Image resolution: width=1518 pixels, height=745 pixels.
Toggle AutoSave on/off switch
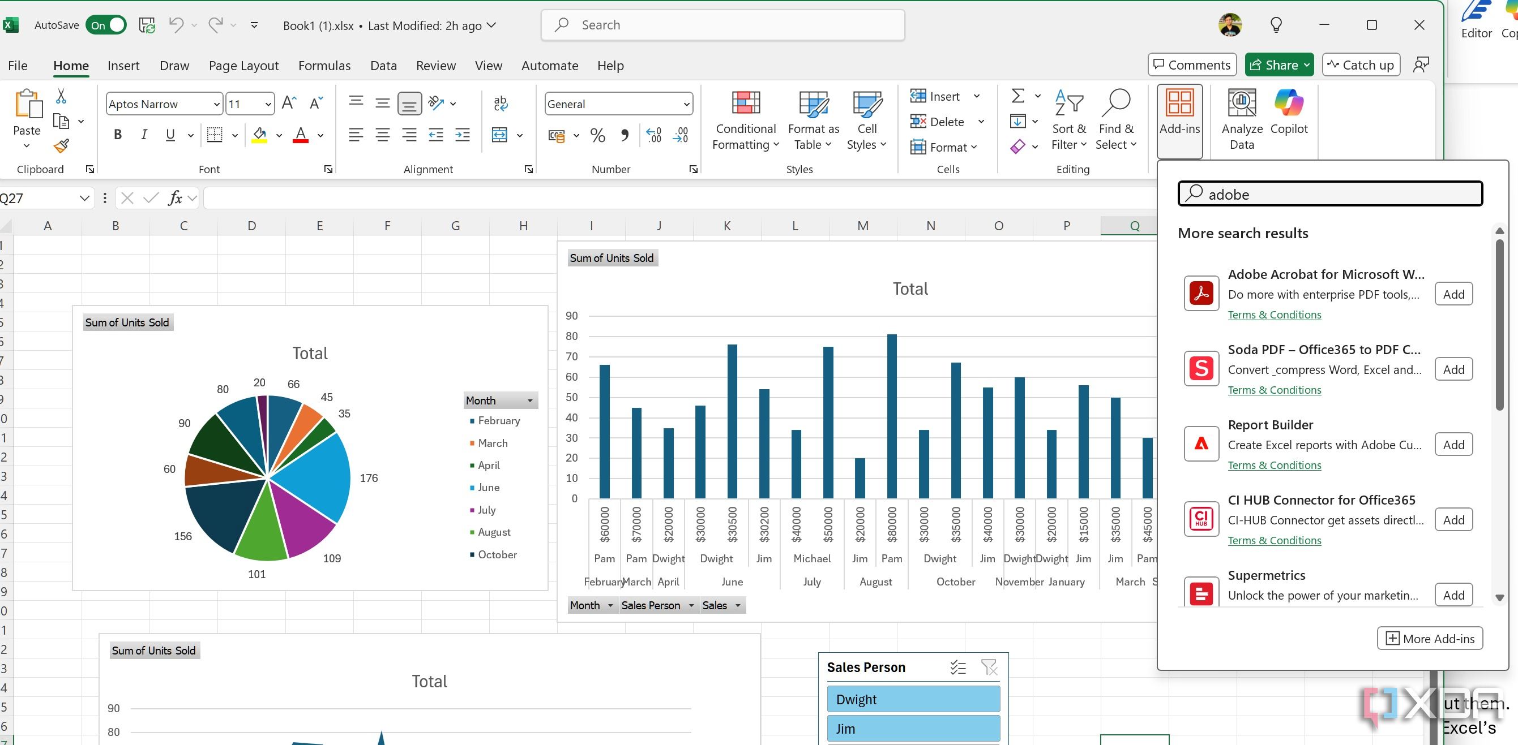click(x=106, y=24)
